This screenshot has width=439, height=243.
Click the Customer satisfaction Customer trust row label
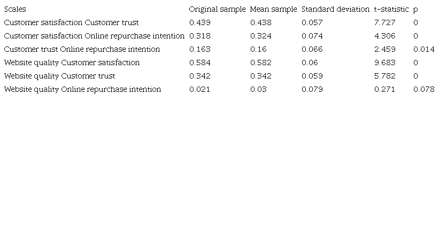[71, 23]
